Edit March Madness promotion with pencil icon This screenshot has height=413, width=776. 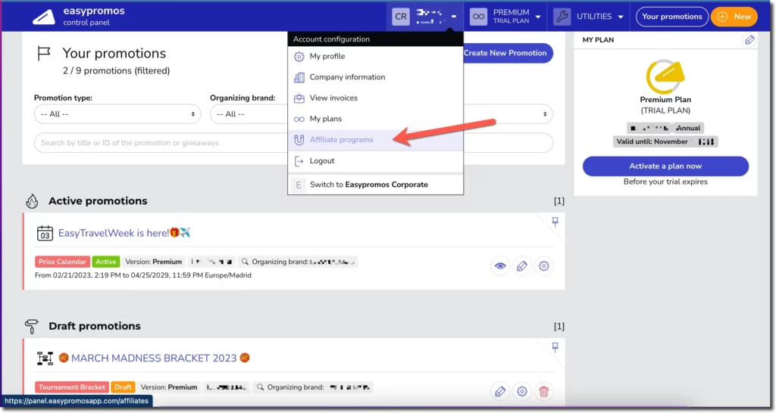pyautogui.click(x=500, y=391)
